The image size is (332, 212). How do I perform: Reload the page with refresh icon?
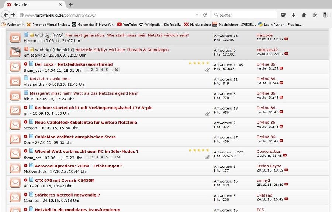(205, 15)
